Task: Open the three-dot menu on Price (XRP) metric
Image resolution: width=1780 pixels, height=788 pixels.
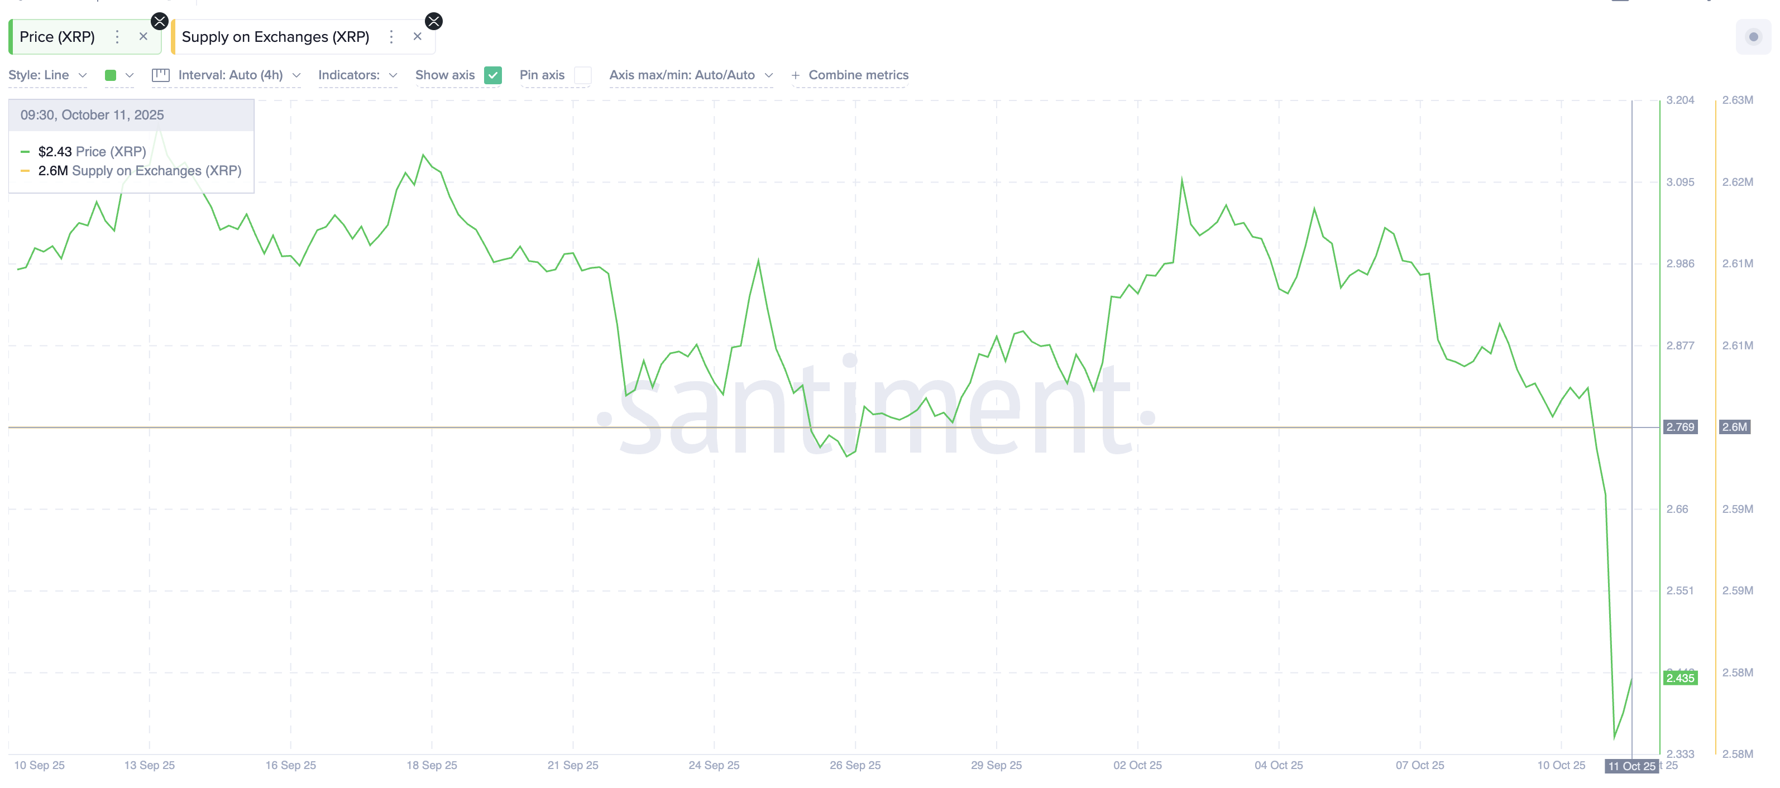Action: pyautogui.click(x=118, y=37)
